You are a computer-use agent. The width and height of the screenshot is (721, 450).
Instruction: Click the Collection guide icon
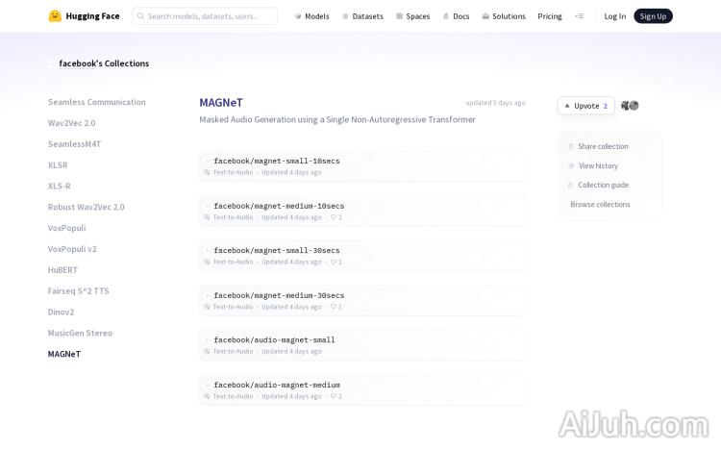point(571,186)
